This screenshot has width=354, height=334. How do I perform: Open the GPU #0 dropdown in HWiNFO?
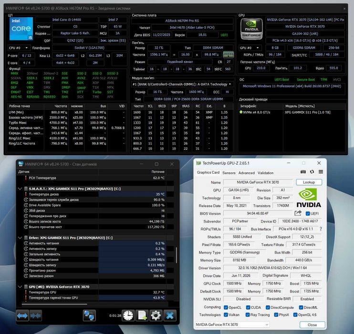(250, 48)
